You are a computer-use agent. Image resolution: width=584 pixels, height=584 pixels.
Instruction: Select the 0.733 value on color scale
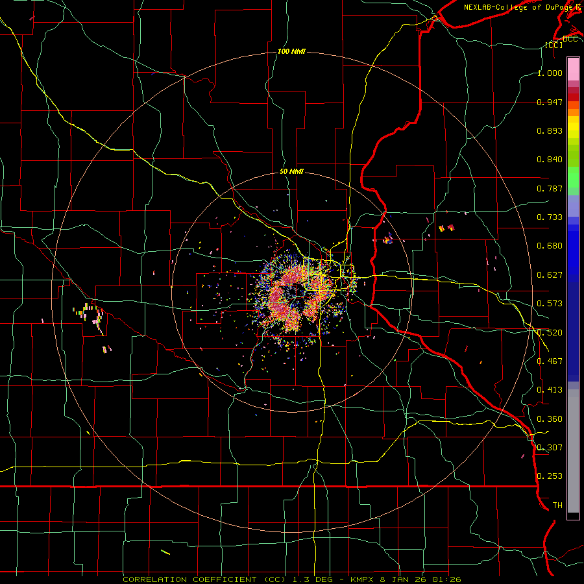550,217
